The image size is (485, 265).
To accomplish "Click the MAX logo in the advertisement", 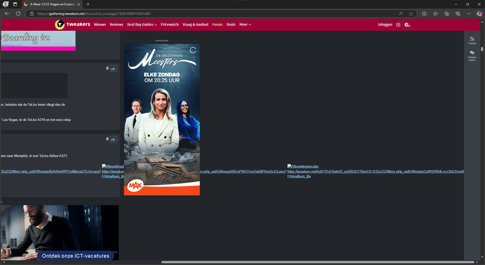I will (135, 185).
